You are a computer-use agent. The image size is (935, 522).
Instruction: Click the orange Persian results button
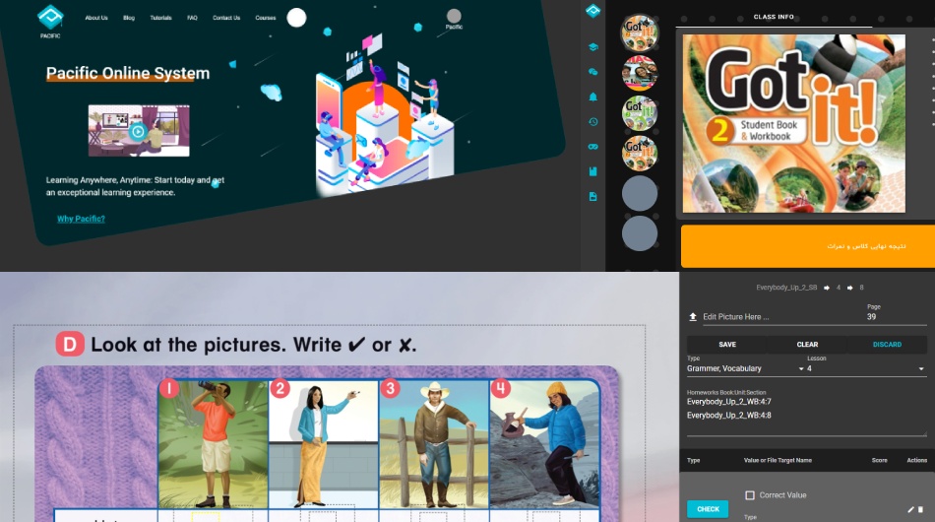coord(808,246)
